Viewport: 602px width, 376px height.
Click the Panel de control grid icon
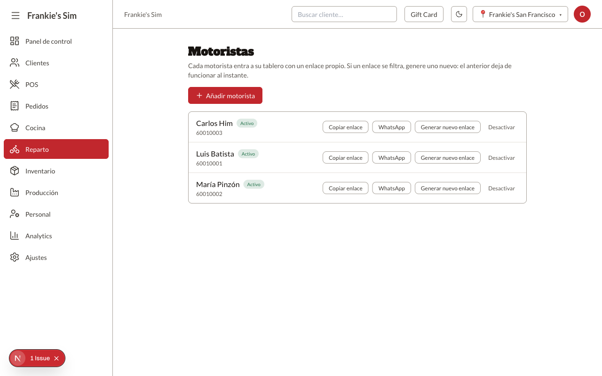tap(15, 41)
